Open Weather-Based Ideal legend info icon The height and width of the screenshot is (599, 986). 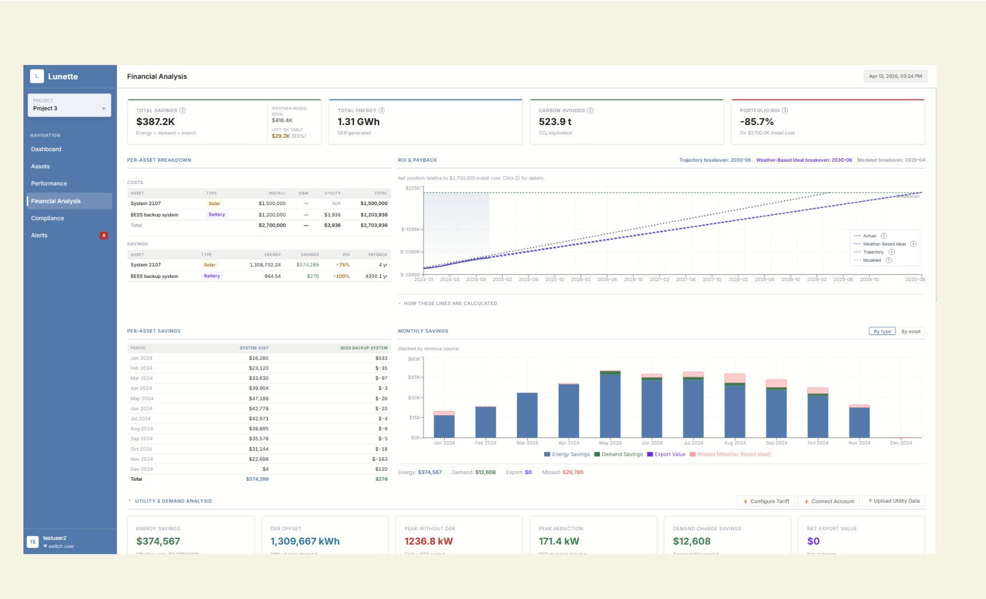tap(913, 244)
